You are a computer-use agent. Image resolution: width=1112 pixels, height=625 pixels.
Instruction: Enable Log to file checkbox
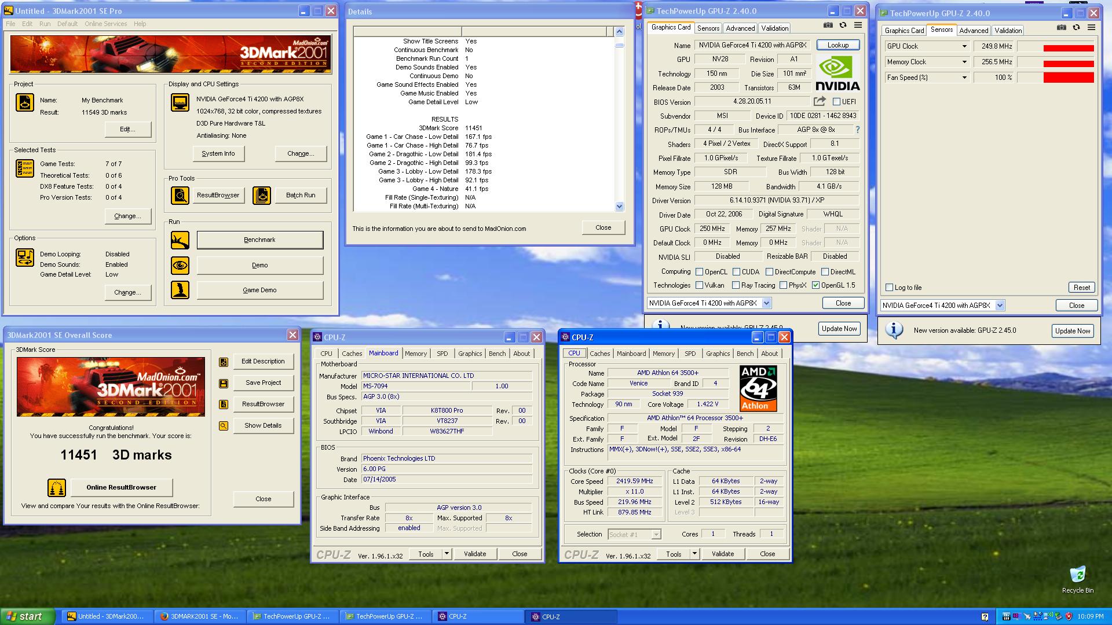point(889,288)
